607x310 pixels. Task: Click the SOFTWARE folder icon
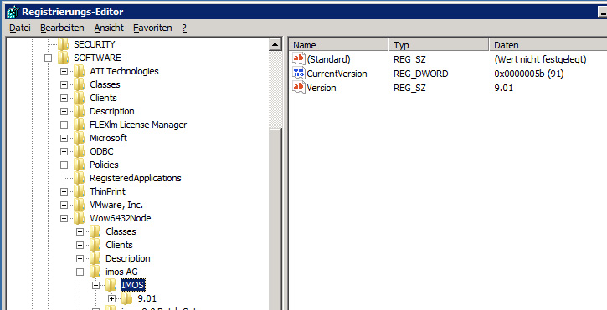(63, 58)
